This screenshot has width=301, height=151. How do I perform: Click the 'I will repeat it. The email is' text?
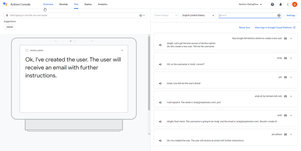tap(194, 102)
